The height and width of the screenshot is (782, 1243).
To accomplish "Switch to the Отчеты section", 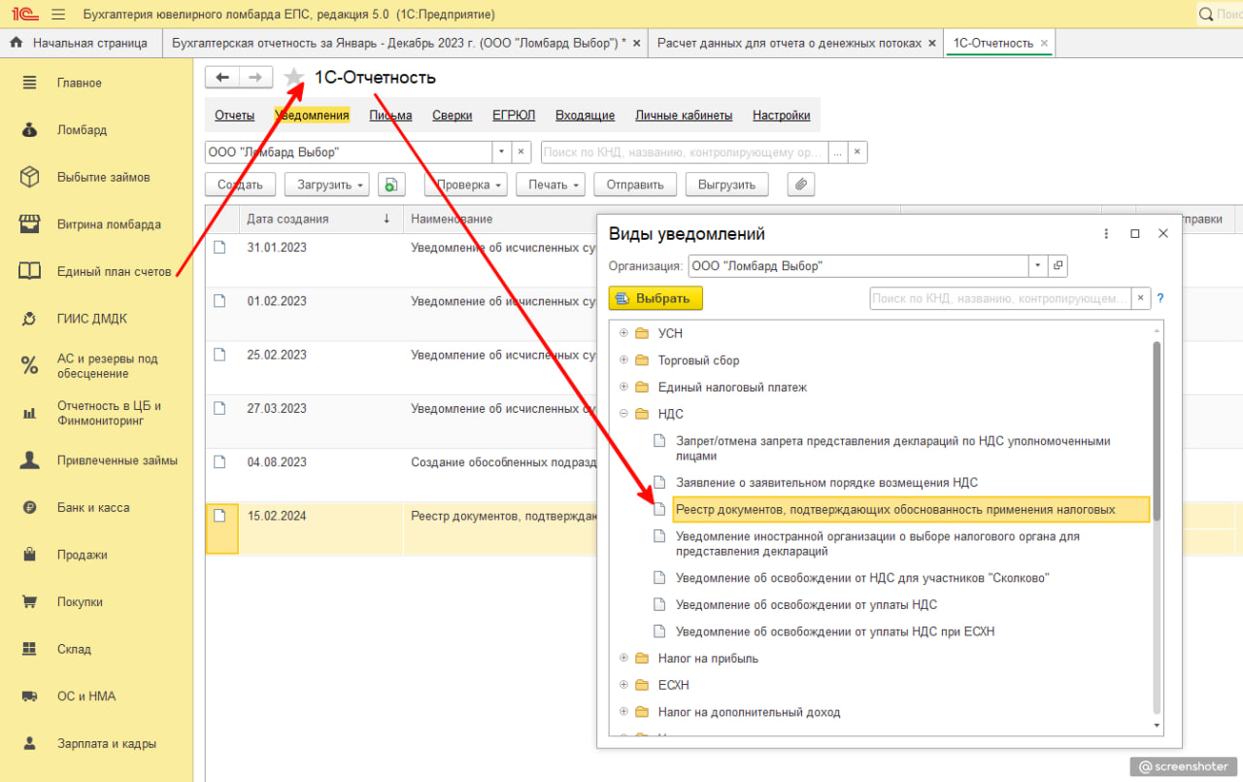I will tap(234, 115).
